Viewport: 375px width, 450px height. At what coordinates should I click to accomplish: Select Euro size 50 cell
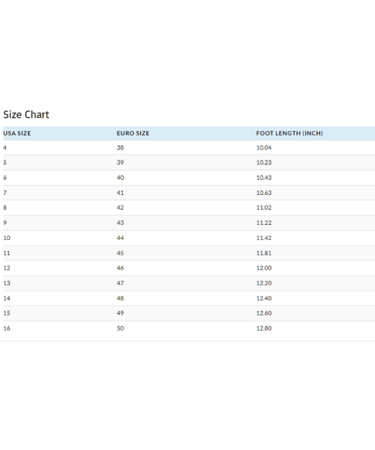(x=120, y=328)
